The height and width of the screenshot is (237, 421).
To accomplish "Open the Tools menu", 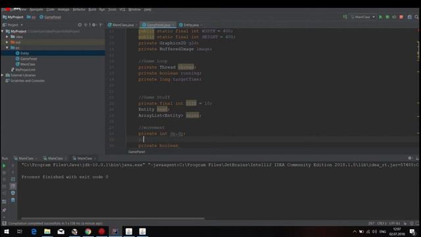I will coord(112,9).
